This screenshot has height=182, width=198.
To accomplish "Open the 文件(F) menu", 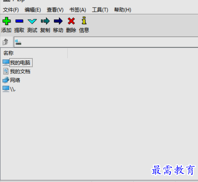I will point(11,10).
